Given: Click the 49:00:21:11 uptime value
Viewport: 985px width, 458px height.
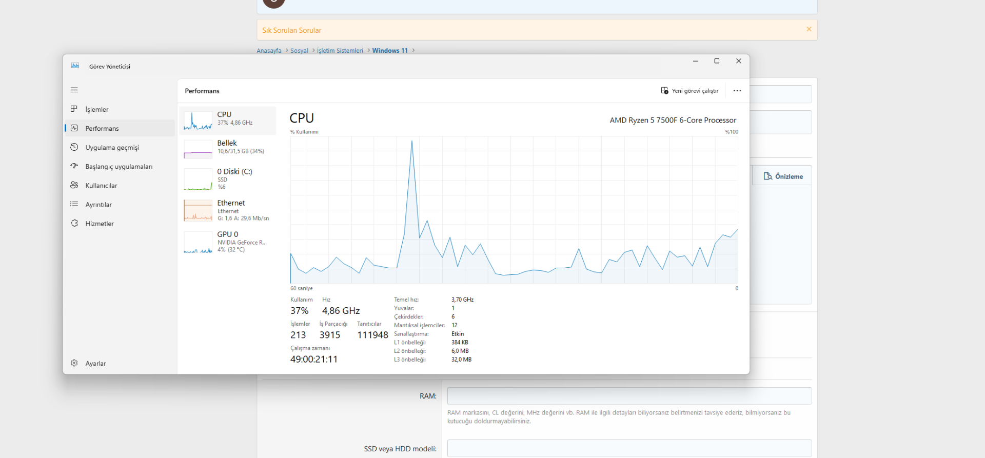Looking at the screenshot, I should click(x=314, y=359).
